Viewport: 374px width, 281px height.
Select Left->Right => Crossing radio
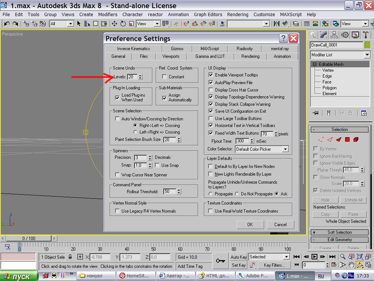point(135,132)
